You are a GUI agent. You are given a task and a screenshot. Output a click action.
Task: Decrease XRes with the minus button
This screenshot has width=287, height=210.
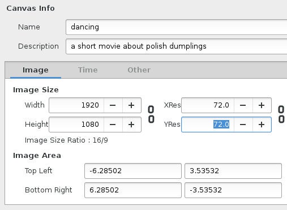tap(243, 105)
